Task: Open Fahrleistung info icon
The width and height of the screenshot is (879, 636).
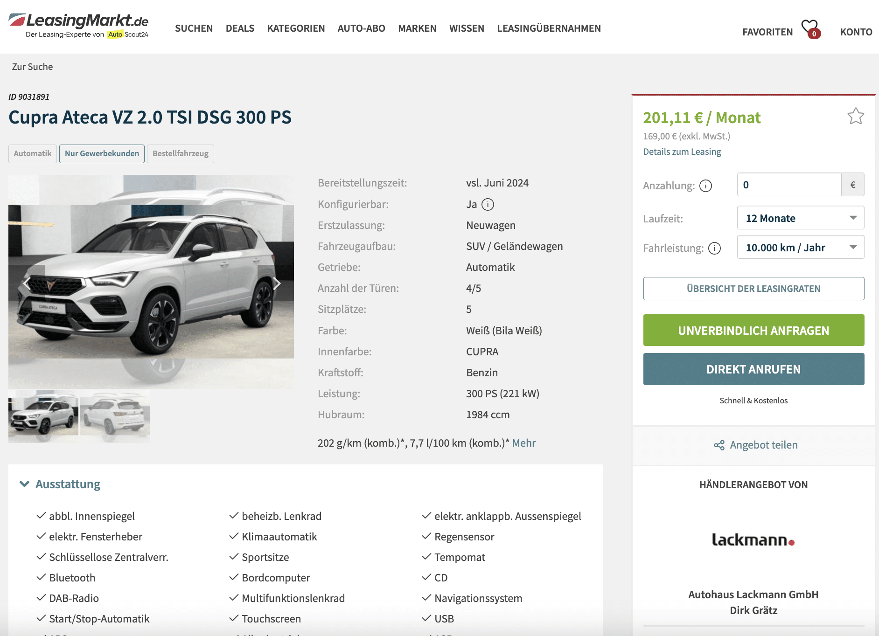Action: (714, 248)
